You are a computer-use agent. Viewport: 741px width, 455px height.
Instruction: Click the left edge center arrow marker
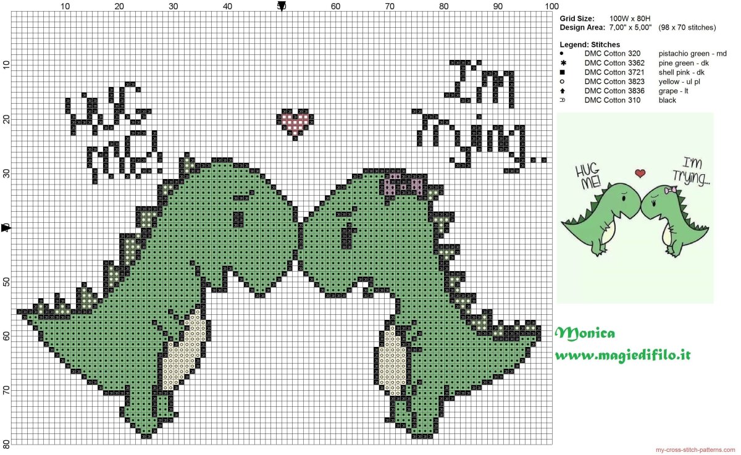(x=6, y=228)
